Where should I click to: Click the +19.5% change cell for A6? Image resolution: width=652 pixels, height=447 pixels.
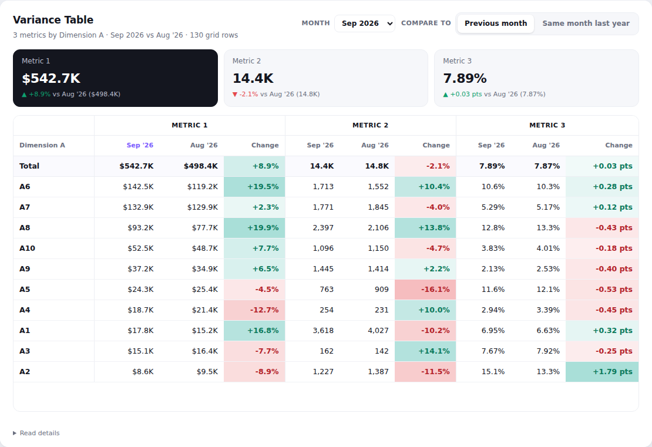tap(254, 187)
